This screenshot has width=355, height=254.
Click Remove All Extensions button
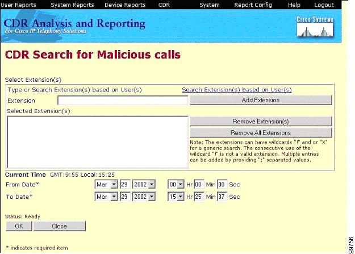[x=261, y=132]
